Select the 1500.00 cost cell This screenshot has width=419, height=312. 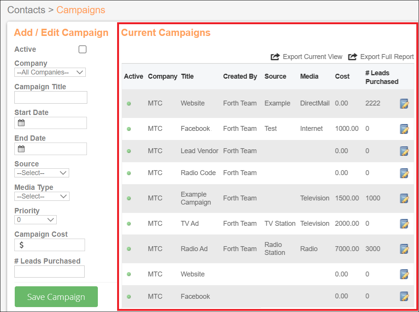pos(347,198)
